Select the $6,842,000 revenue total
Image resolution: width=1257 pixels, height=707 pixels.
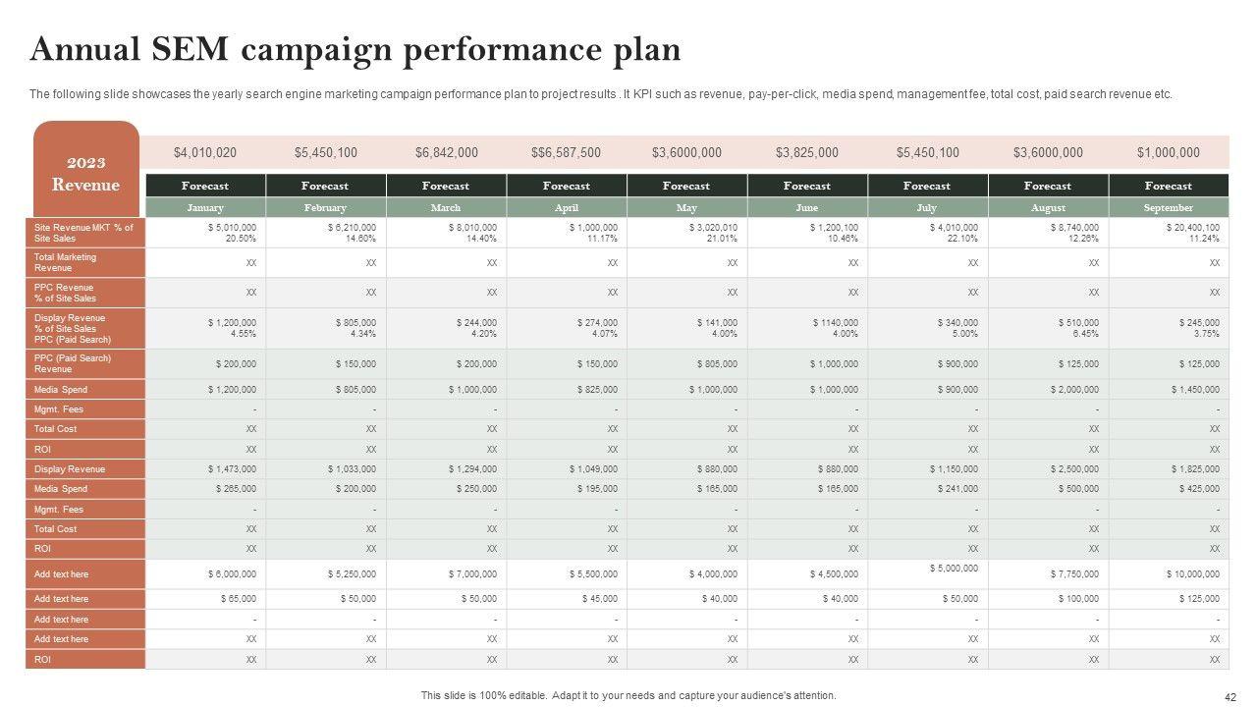[446, 152]
